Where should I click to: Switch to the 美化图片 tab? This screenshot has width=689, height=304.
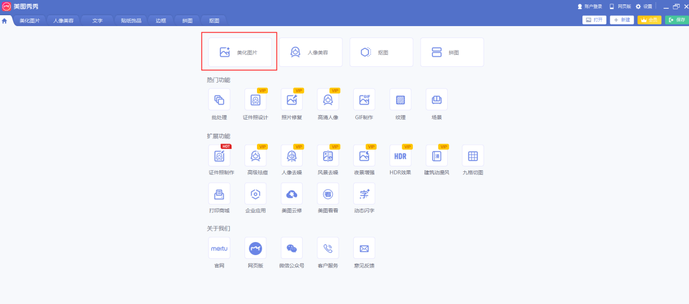(29, 21)
